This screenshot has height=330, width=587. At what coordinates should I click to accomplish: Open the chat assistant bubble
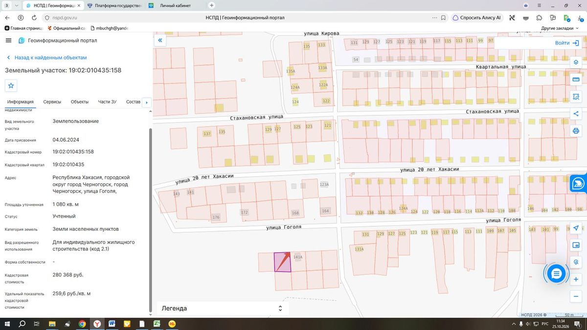click(556, 274)
